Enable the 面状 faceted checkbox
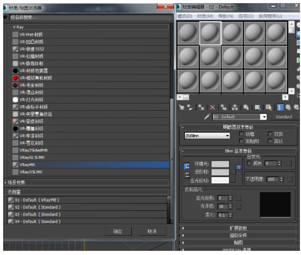Viewport: 301px width, 255px height. point(270,141)
